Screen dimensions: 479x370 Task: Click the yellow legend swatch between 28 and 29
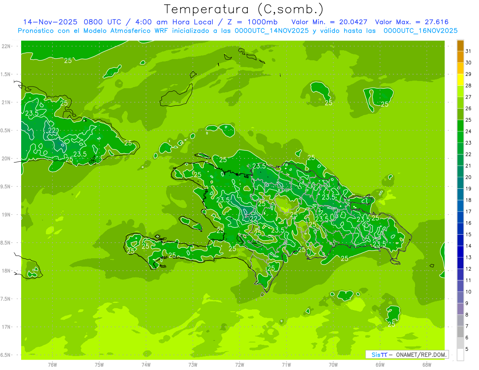coord(460,80)
